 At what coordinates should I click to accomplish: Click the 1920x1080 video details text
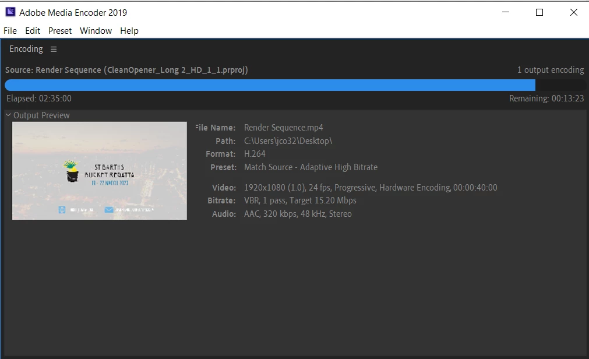click(371, 188)
